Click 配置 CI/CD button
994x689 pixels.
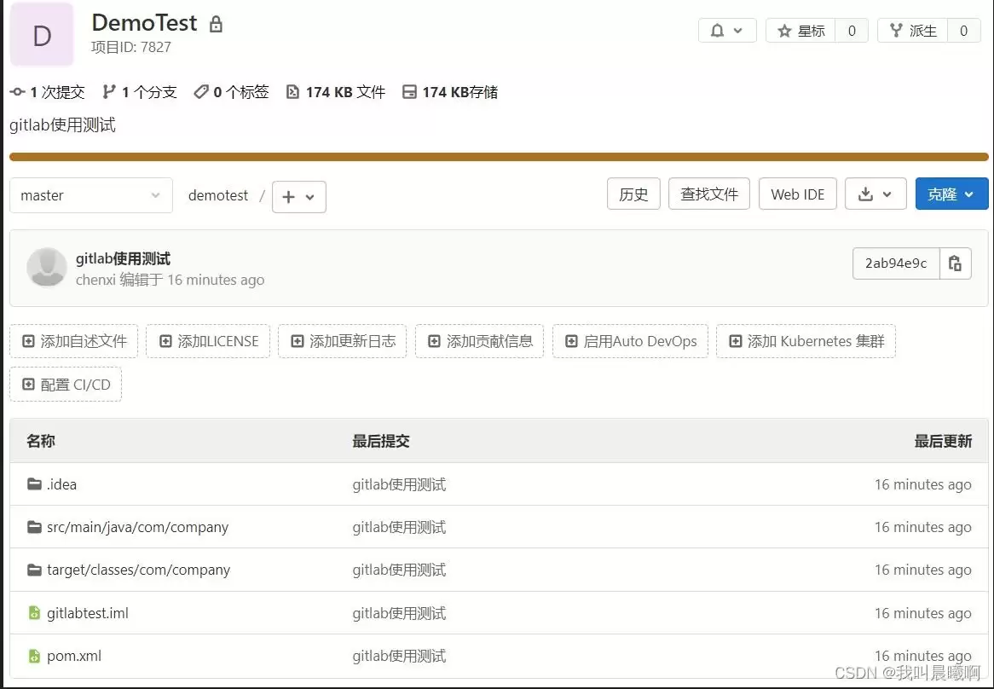click(66, 384)
